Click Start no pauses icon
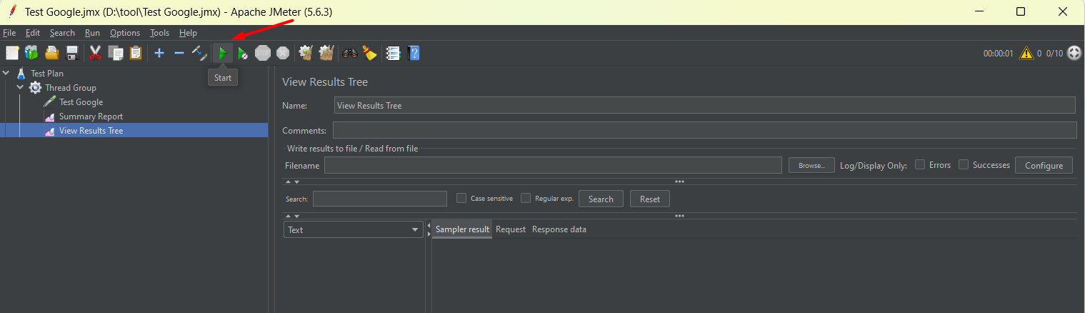 pos(243,53)
